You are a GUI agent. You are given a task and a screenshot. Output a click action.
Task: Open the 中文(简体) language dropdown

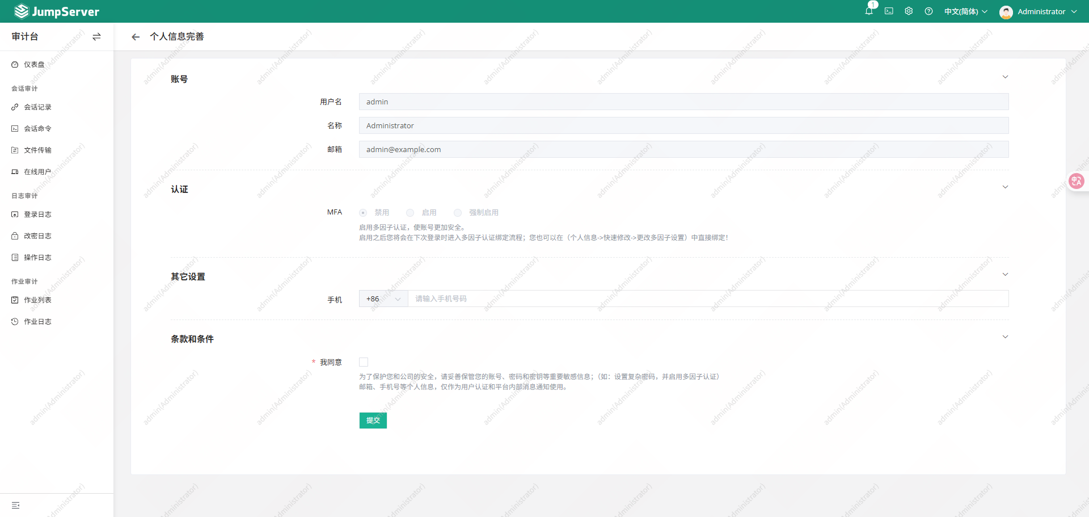click(966, 11)
